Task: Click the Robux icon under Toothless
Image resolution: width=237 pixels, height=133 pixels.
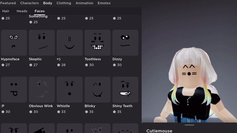Action: [86, 65]
